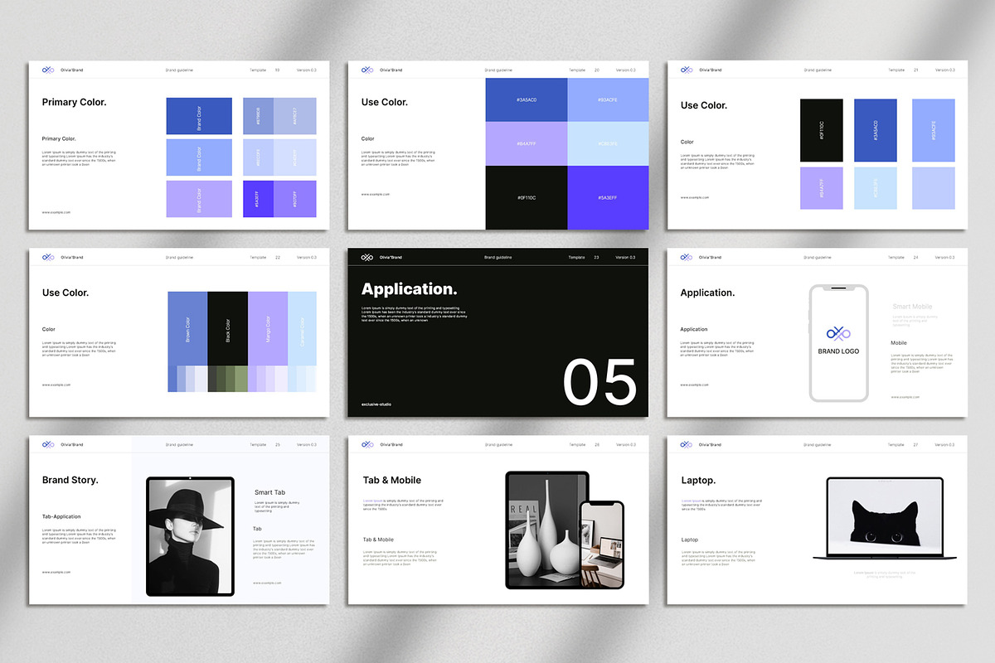
Task: Open the phone image beside the vases tablet
Action: click(602, 546)
